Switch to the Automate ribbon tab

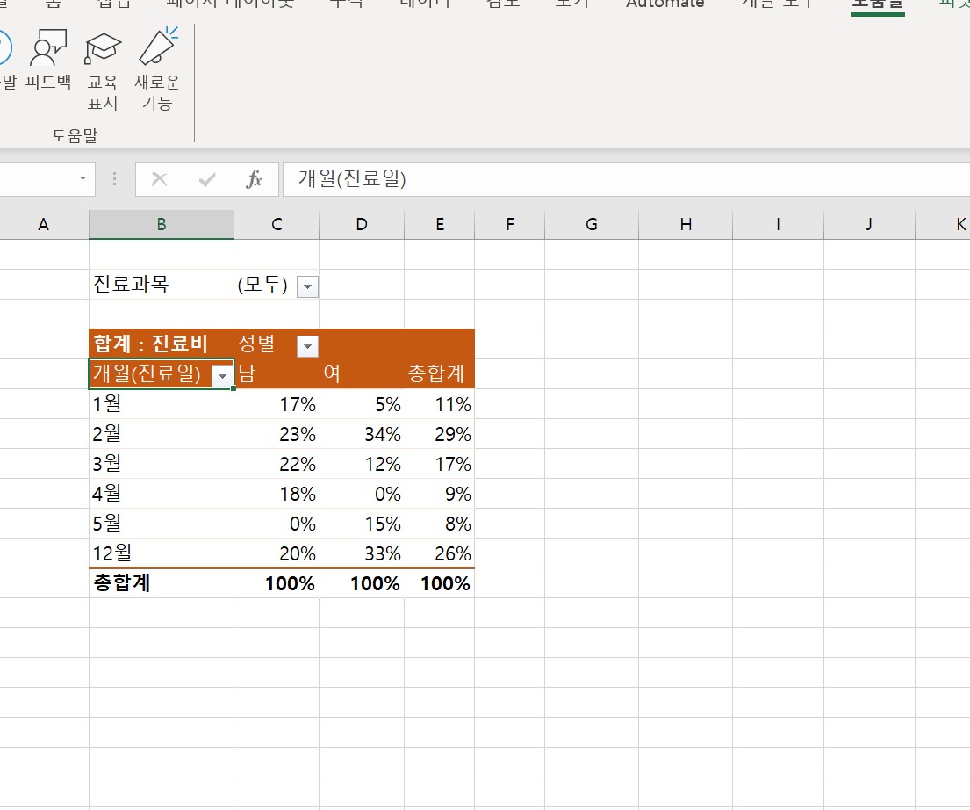pos(665,4)
